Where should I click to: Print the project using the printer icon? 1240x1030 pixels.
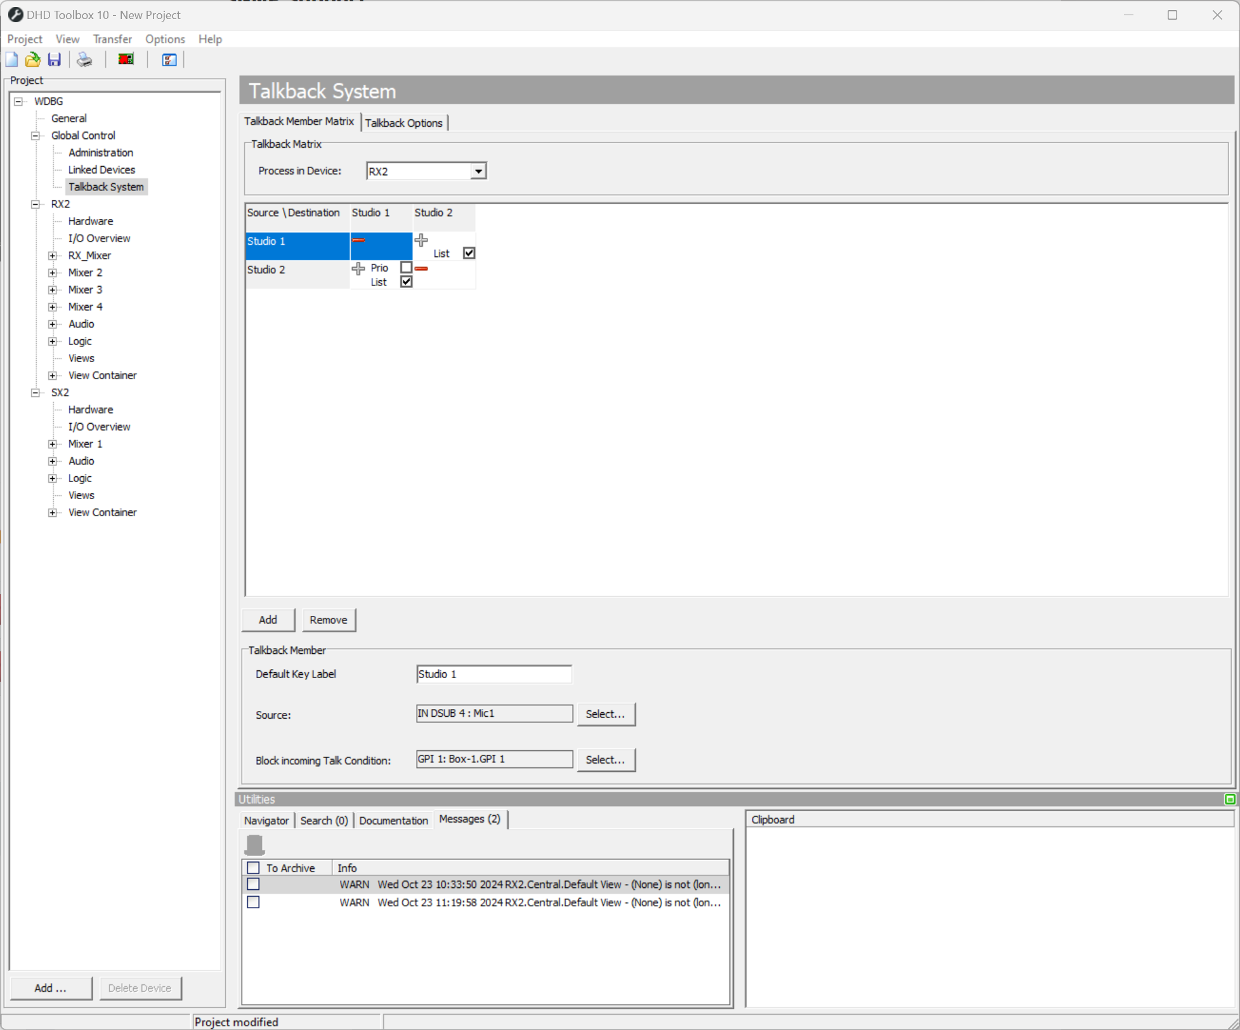(x=84, y=59)
